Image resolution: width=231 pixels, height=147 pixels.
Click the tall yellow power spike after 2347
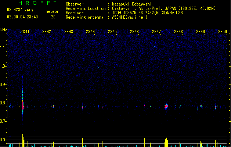(x=166, y=142)
